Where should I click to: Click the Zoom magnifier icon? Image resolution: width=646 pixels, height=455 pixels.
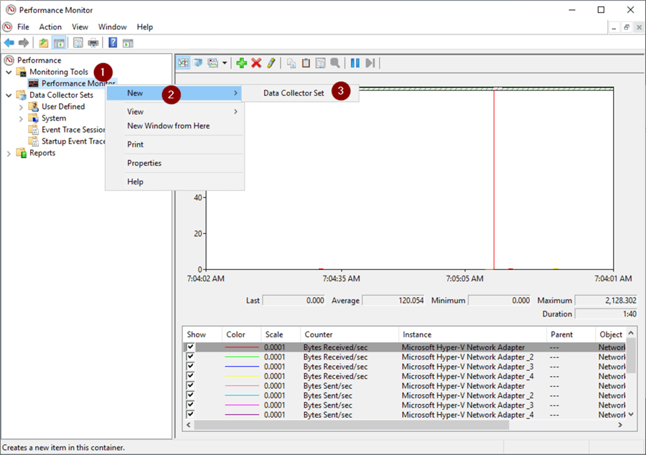(x=335, y=63)
